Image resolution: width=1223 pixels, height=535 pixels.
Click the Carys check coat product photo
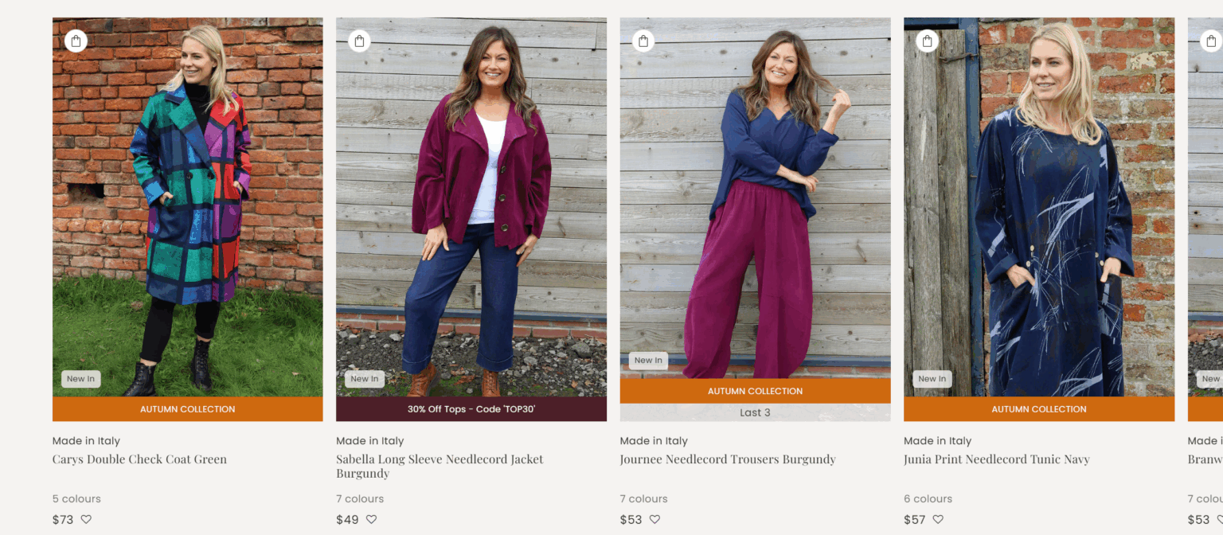(187, 207)
